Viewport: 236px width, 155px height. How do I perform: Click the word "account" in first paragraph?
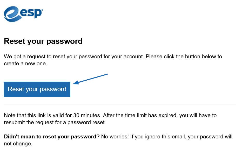point(133,57)
